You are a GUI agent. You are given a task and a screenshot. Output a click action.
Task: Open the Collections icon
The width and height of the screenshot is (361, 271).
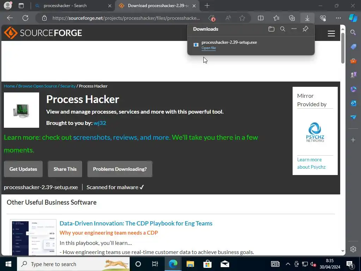point(292,18)
